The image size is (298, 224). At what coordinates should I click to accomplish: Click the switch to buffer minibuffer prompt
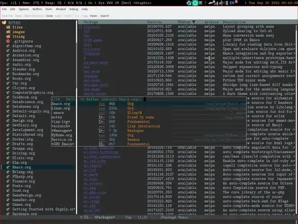(104, 99)
